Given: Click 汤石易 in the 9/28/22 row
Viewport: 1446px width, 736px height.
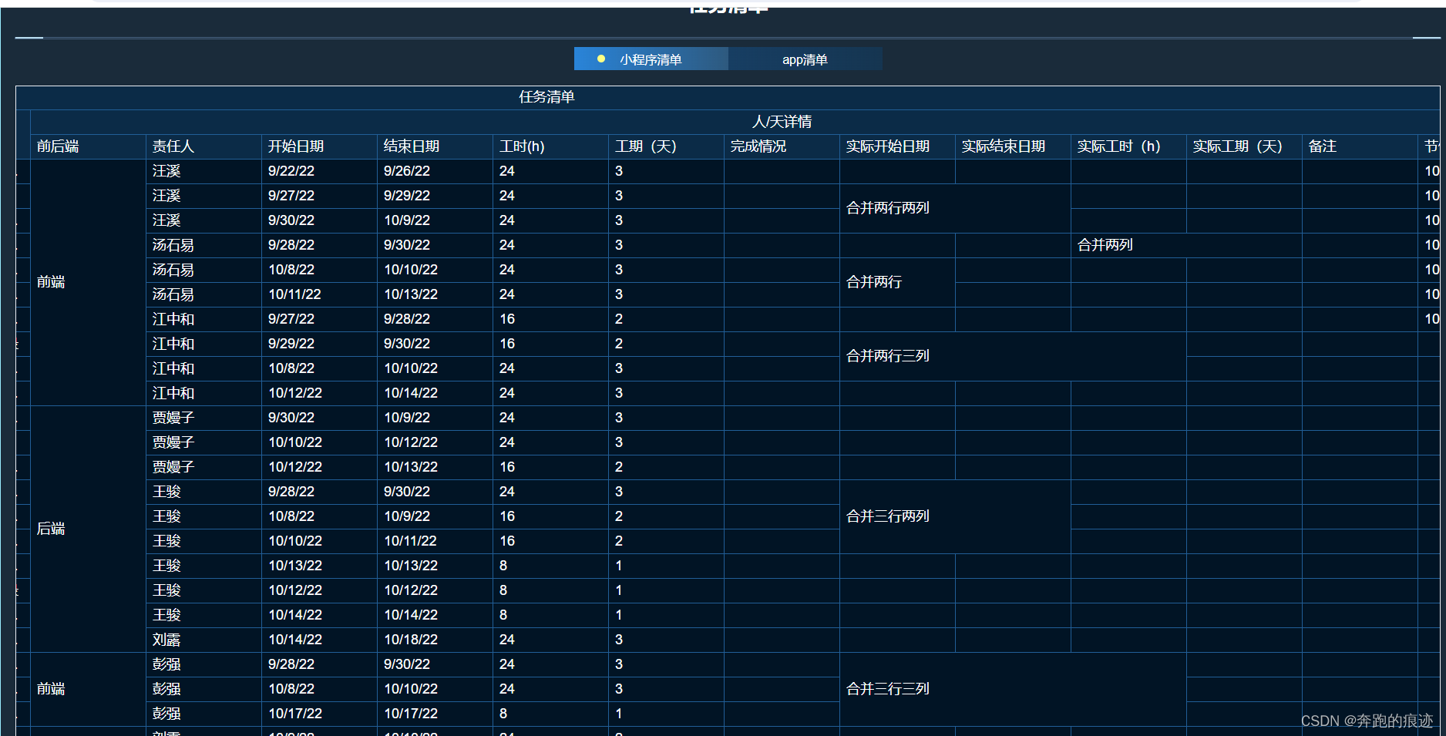Looking at the screenshot, I should tap(173, 245).
